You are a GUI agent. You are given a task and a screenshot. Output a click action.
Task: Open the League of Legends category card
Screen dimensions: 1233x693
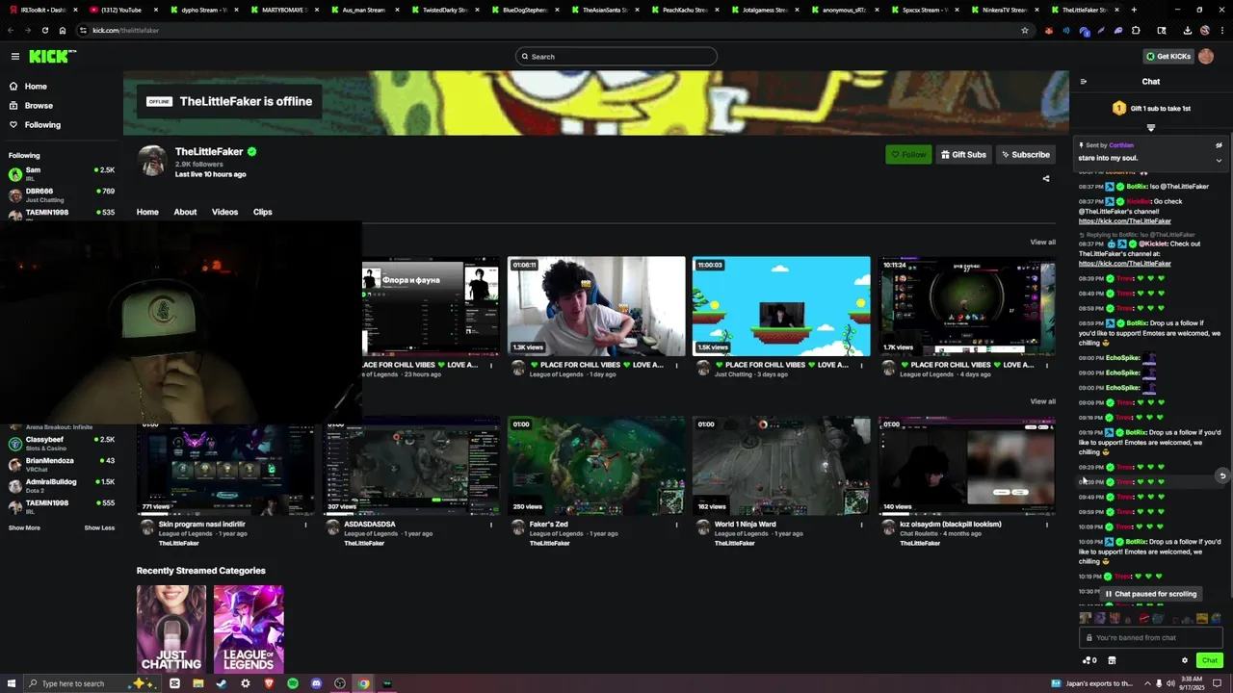point(249,629)
